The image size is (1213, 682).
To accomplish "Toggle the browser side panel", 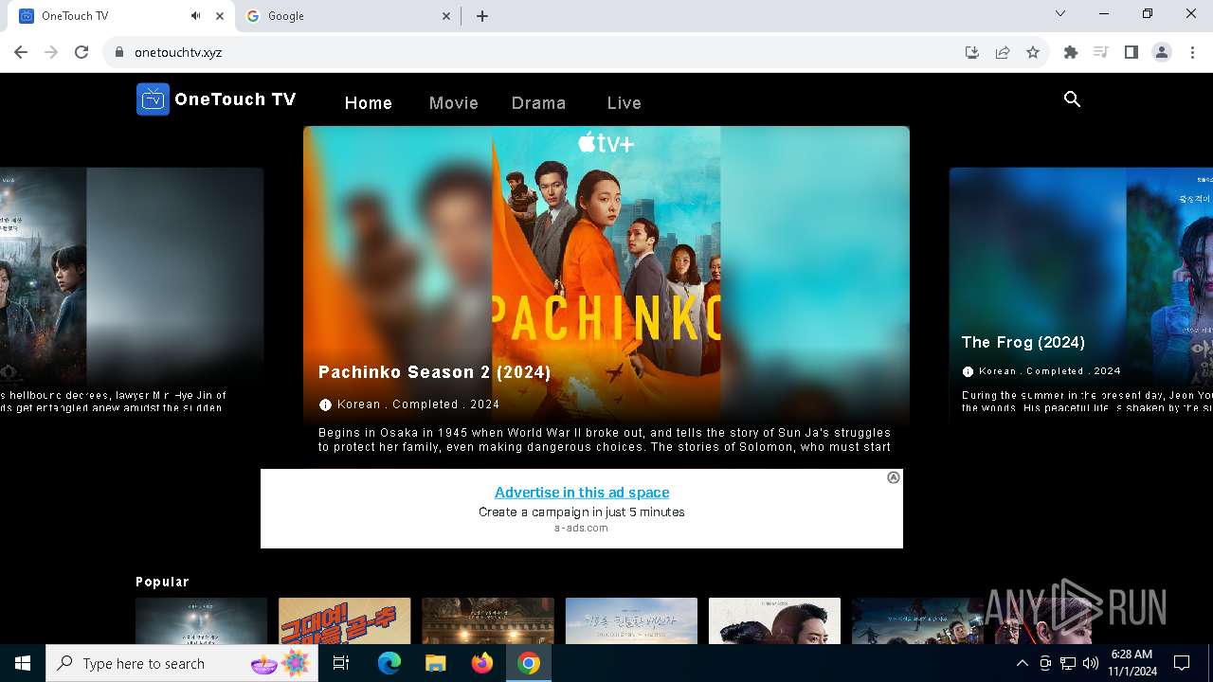I will (1131, 52).
